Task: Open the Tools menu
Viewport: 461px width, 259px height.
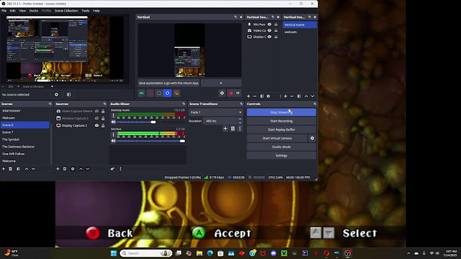Action: (x=85, y=11)
